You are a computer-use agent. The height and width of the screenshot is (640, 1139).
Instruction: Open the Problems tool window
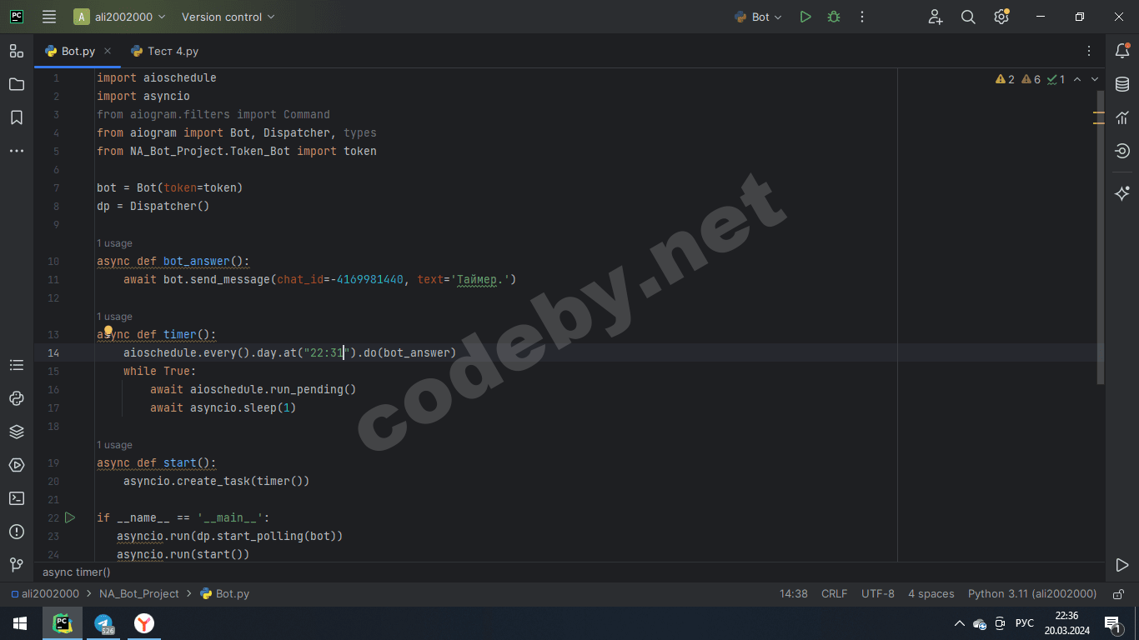click(17, 532)
